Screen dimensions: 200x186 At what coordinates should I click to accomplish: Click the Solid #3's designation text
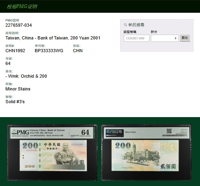15,102
